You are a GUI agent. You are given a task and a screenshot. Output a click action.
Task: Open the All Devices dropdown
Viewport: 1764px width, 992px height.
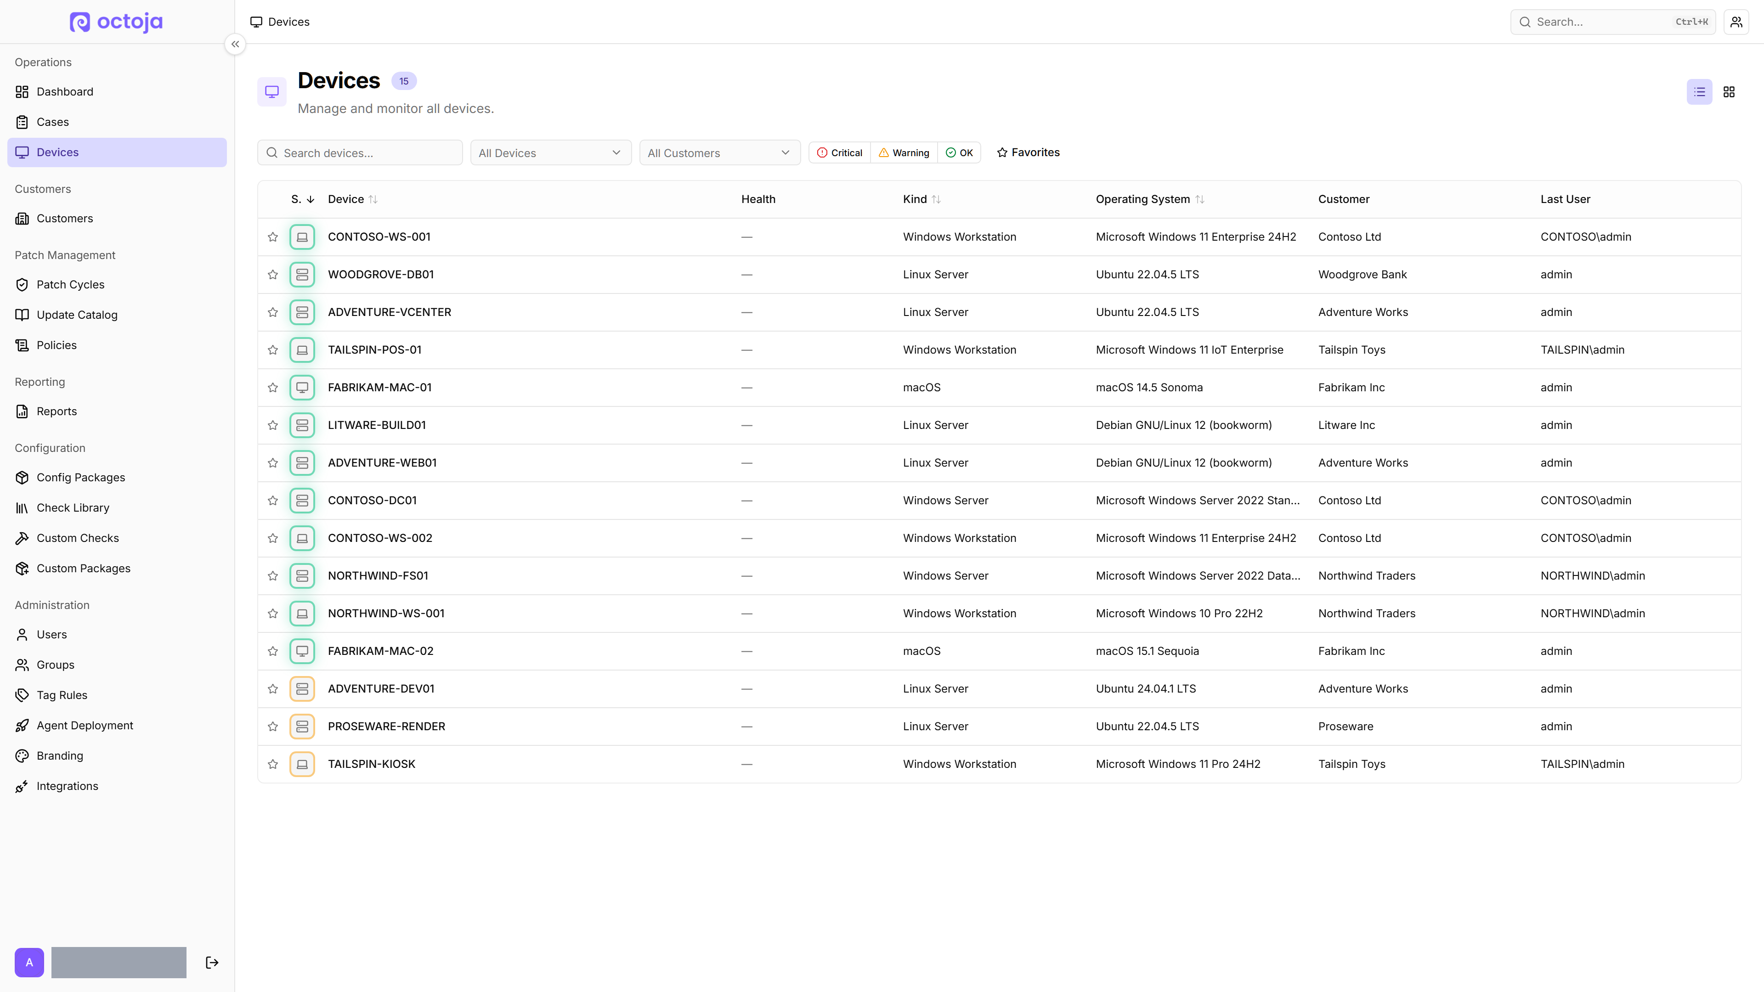pyautogui.click(x=551, y=152)
